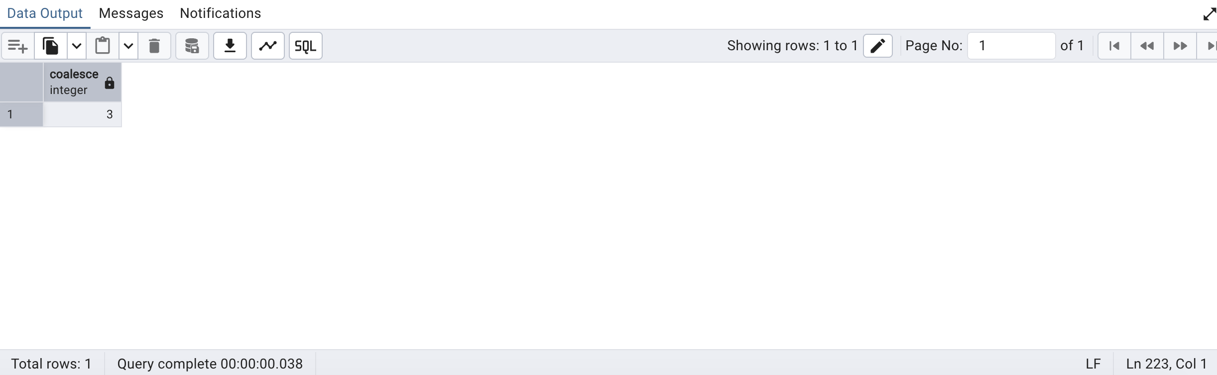The height and width of the screenshot is (375, 1217).
Task: Switch to the Messages tab
Action: pyautogui.click(x=131, y=13)
